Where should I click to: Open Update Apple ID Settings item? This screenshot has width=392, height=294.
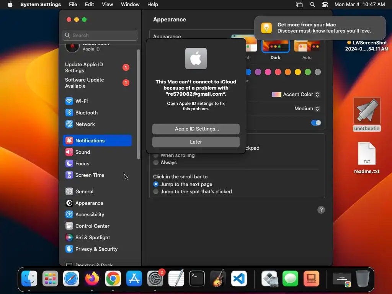click(x=97, y=67)
